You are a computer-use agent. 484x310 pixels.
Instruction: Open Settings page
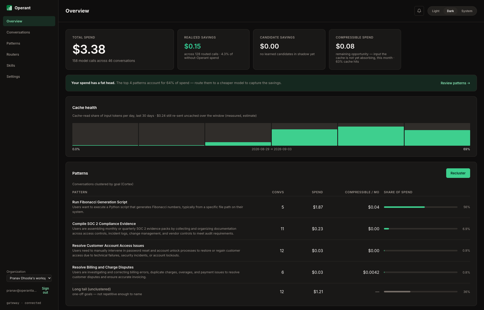pos(29,76)
